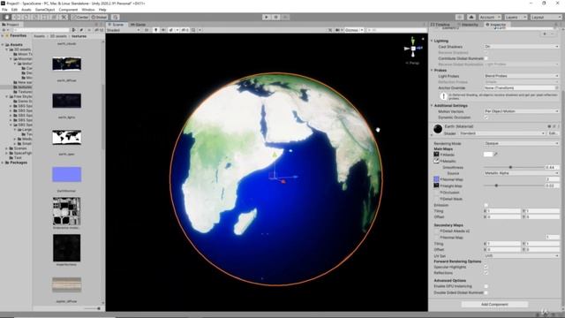Click the Normal Map texture slot
The image size is (565, 318).
pyautogui.click(x=436, y=179)
